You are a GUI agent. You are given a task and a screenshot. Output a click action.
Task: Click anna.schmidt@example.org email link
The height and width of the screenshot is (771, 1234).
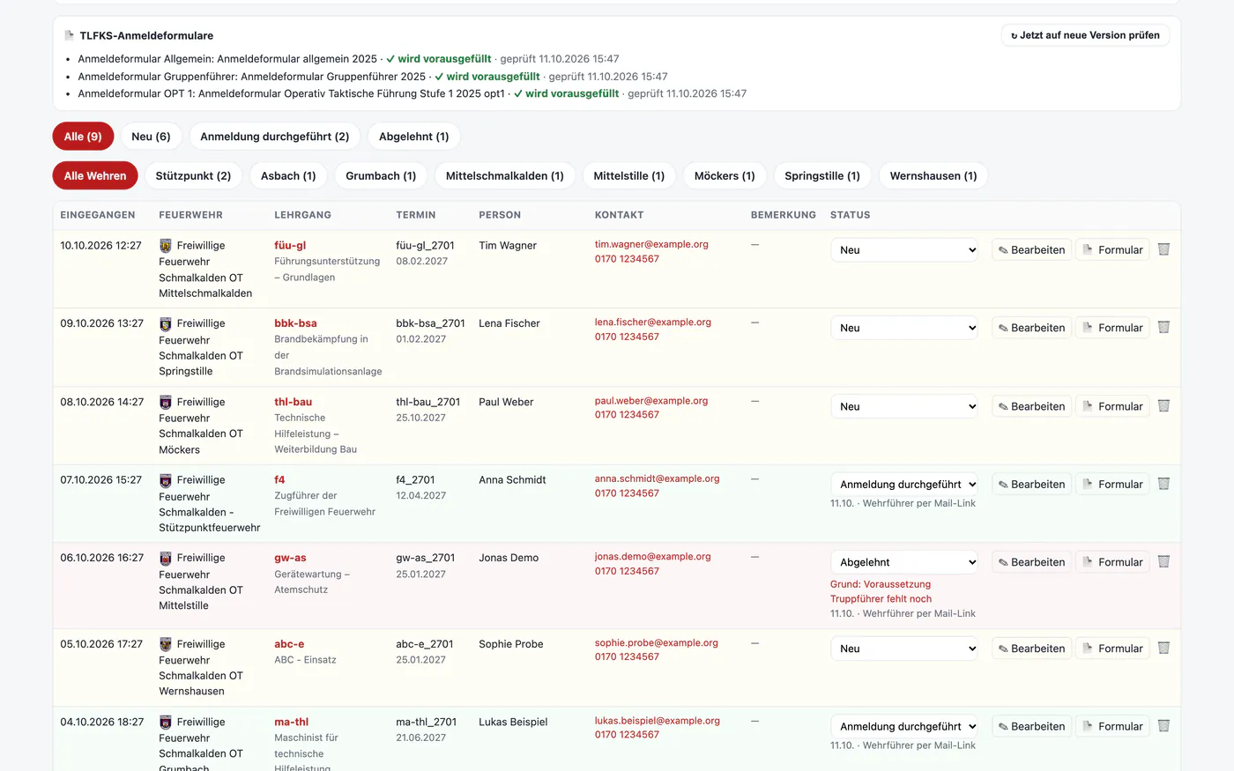click(657, 478)
